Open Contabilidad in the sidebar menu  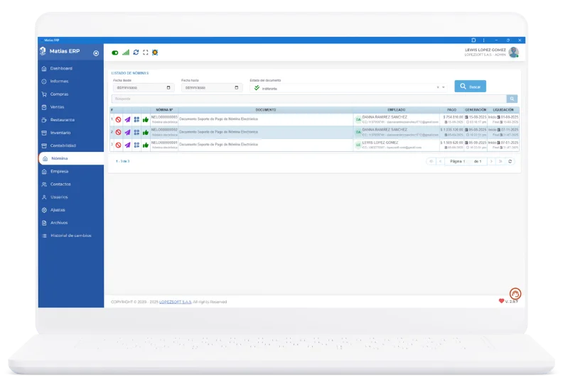click(x=63, y=145)
